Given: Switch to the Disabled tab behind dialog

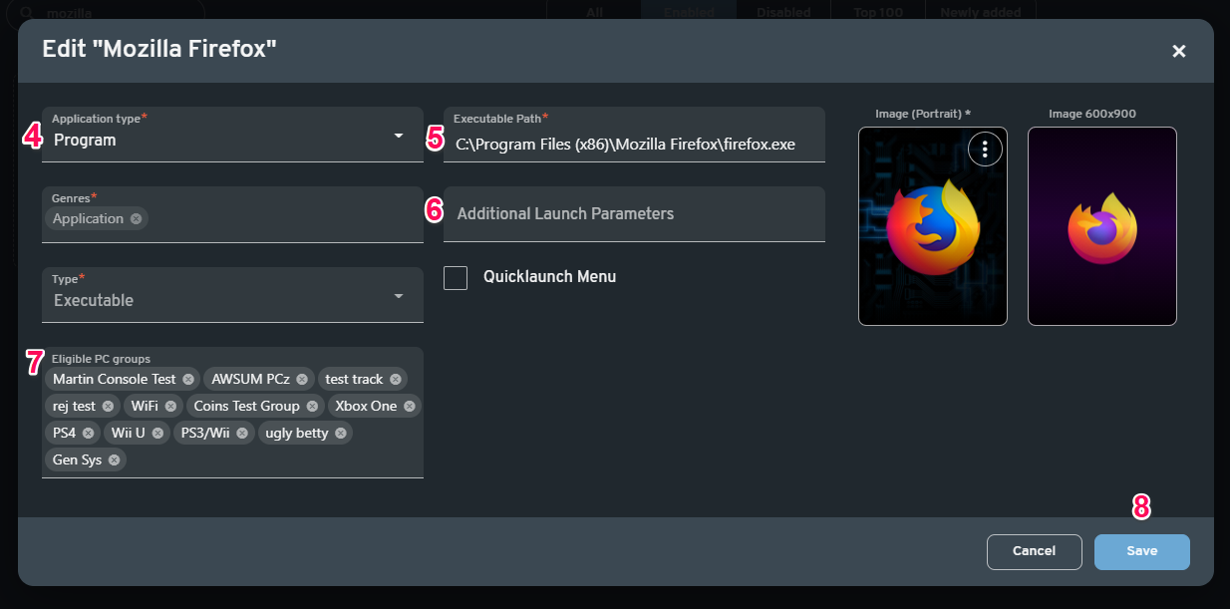Looking at the screenshot, I should [783, 12].
